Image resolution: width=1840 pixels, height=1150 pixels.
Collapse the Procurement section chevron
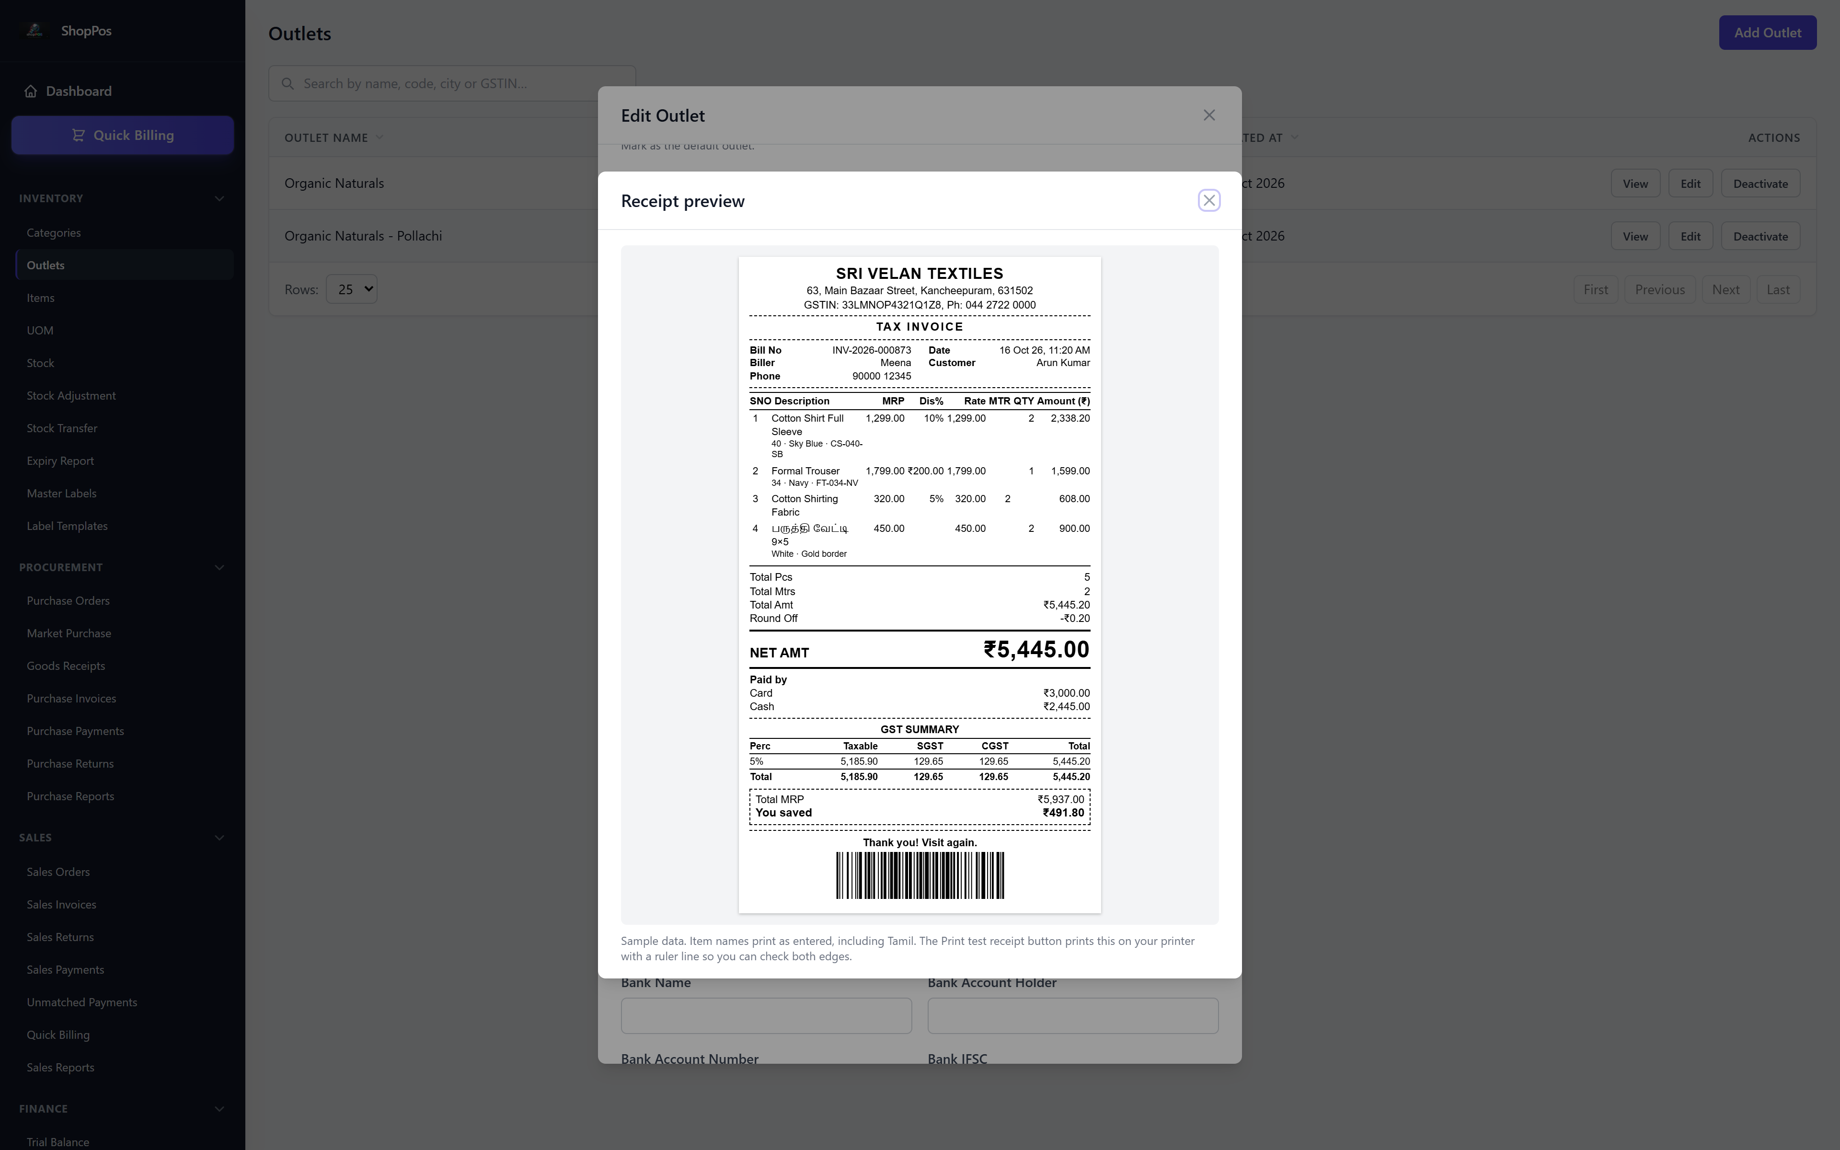coord(219,567)
